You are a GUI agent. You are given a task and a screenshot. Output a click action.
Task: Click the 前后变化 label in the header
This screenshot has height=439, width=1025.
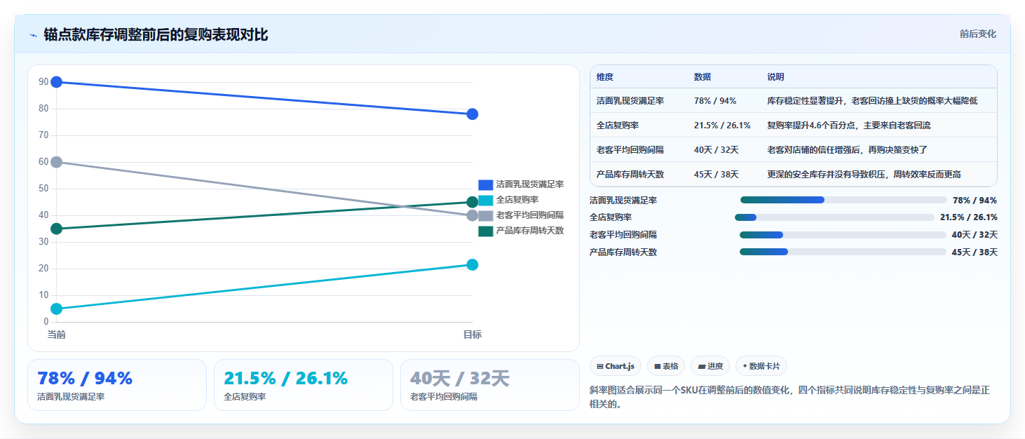pyautogui.click(x=977, y=34)
